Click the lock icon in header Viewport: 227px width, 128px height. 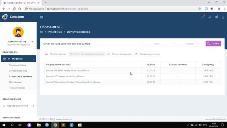(223, 17)
